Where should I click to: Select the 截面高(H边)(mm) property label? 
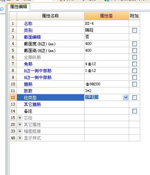40,51
